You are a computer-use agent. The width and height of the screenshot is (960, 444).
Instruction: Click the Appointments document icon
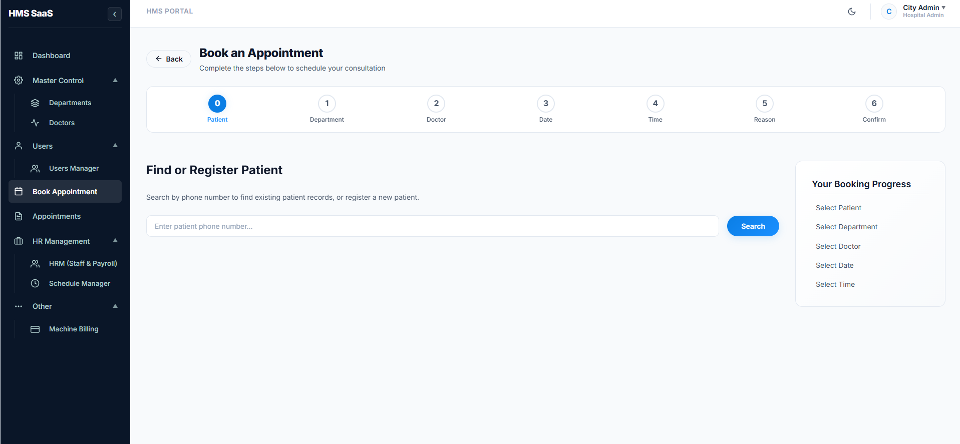[19, 216]
